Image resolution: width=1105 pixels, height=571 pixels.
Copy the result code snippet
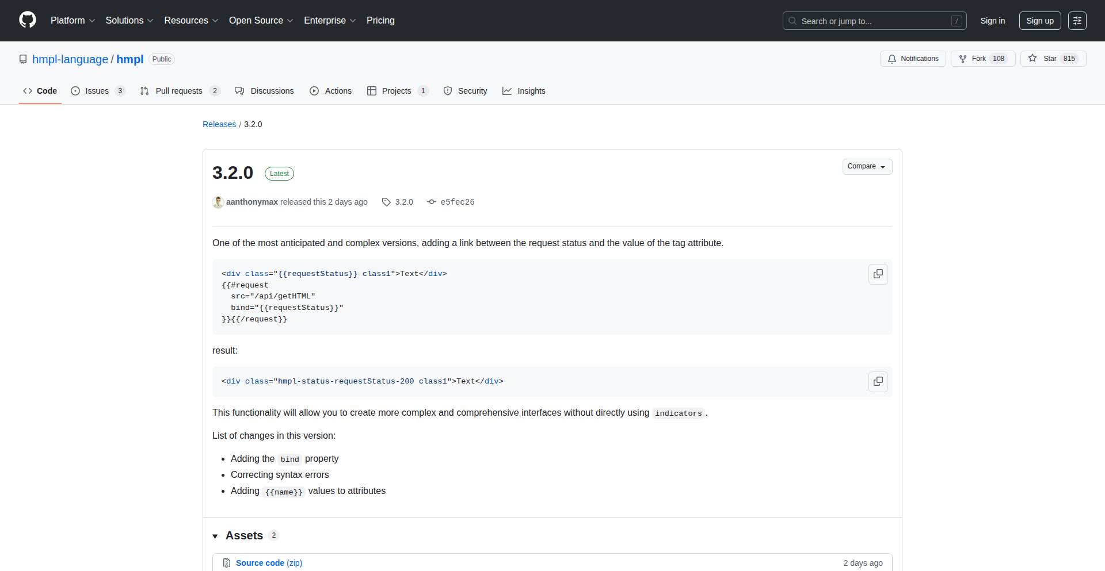click(x=878, y=381)
